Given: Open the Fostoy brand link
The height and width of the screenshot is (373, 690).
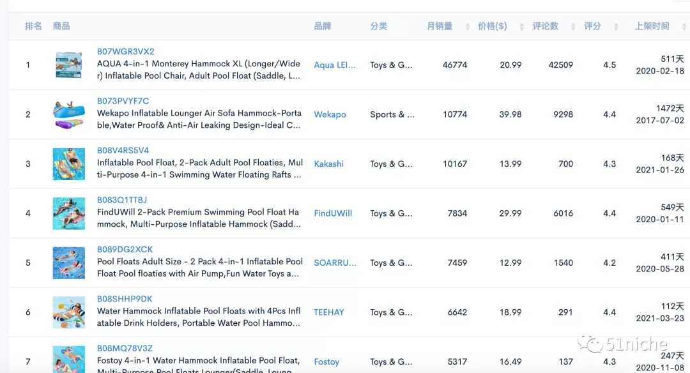Looking at the screenshot, I should point(326,362).
